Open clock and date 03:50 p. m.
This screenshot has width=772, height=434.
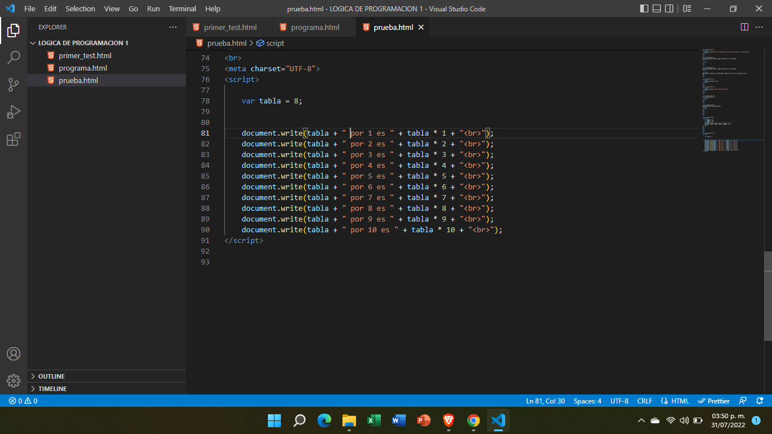[x=728, y=420]
